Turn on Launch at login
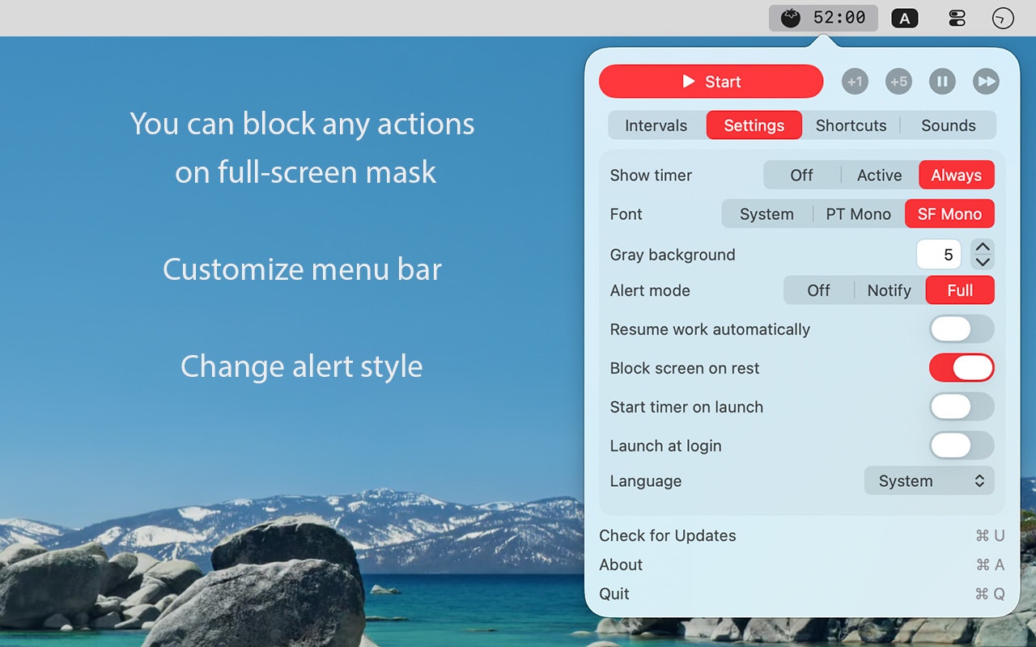The width and height of the screenshot is (1036, 647). [x=962, y=446]
